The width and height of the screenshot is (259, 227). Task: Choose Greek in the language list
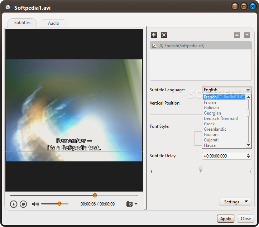tap(224, 124)
